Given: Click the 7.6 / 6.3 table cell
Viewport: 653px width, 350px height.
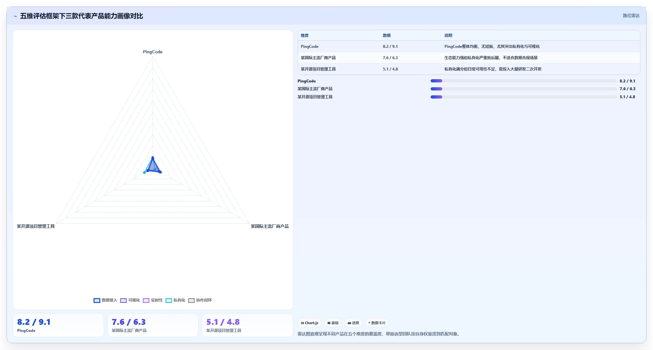Looking at the screenshot, I should [390, 58].
